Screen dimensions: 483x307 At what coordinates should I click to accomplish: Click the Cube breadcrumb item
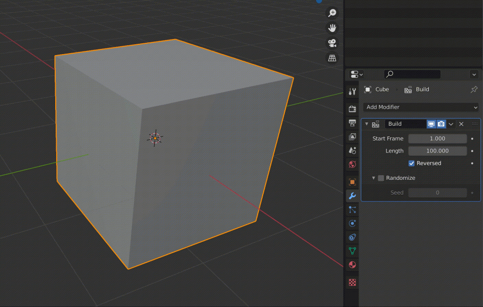[x=382, y=89]
